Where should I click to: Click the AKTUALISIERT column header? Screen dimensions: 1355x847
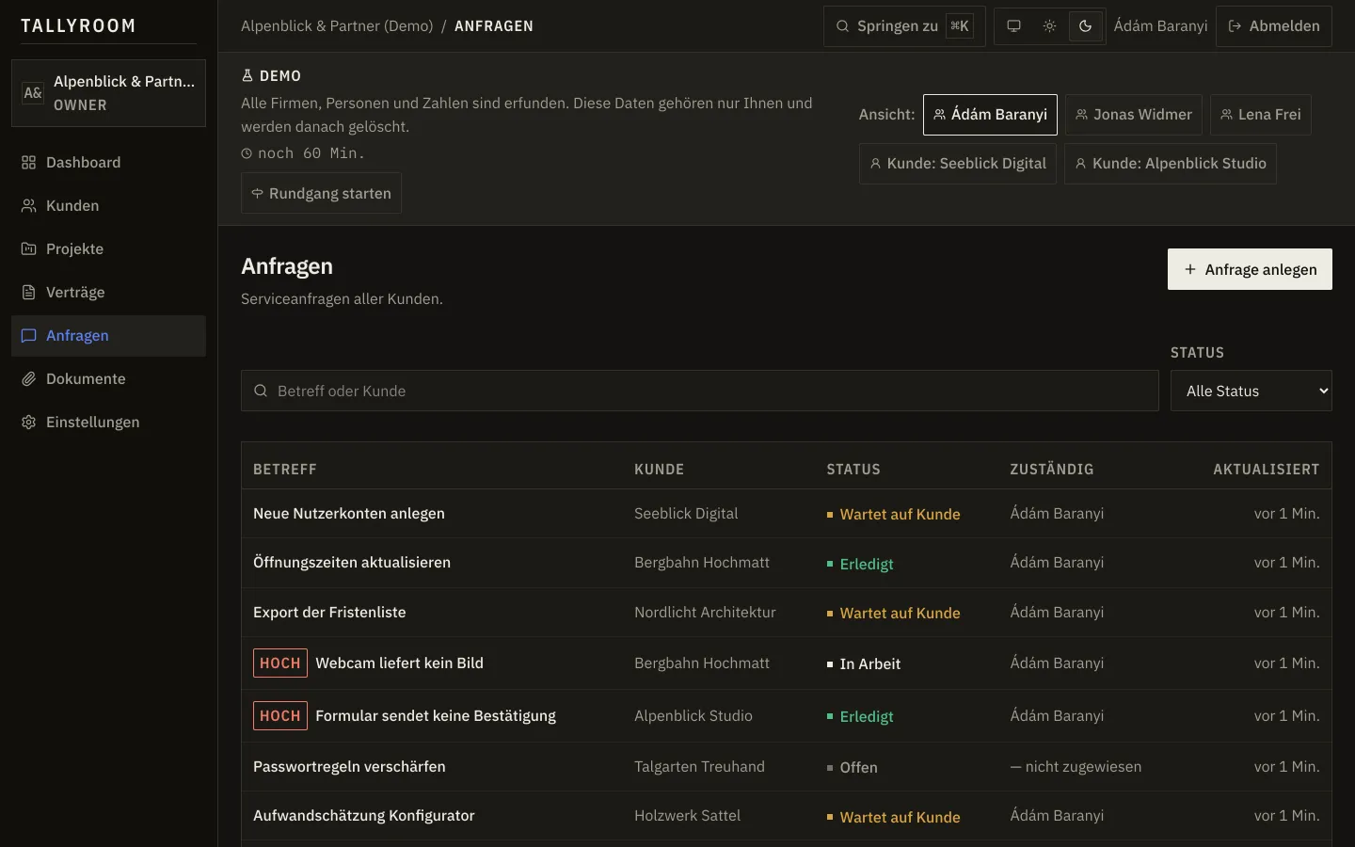point(1266,470)
